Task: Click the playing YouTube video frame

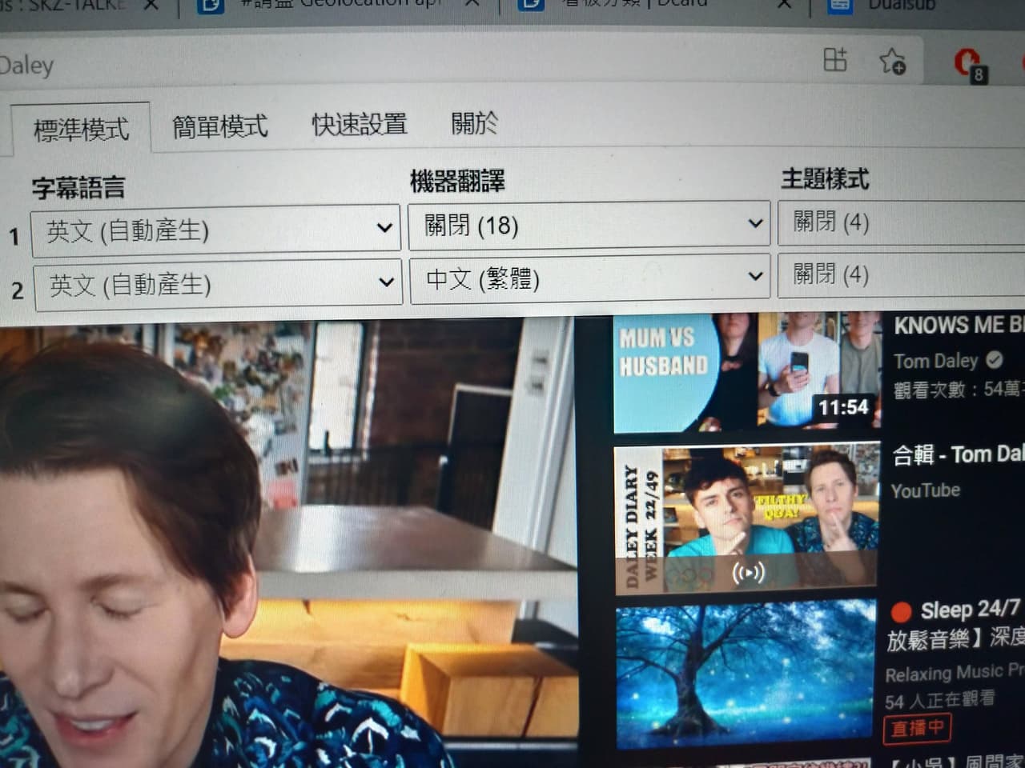Action: (288, 544)
